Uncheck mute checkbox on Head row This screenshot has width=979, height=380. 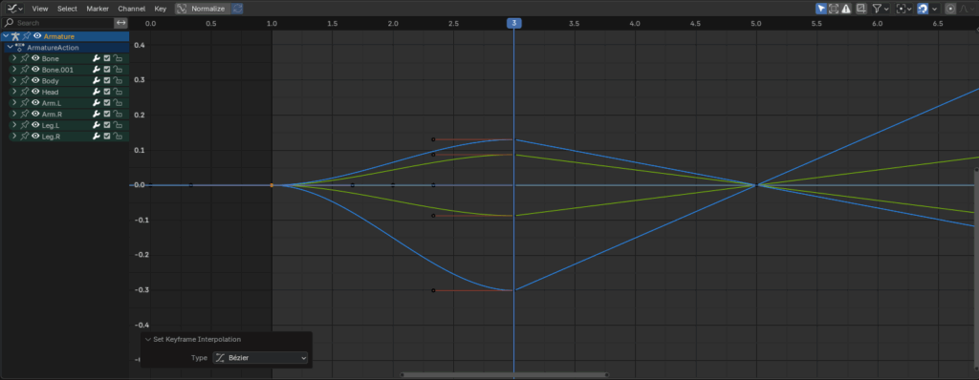[107, 92]
